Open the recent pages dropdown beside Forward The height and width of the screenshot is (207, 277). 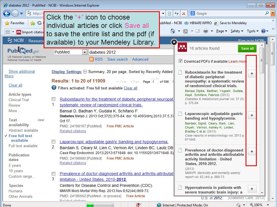[x=21, y=14]
